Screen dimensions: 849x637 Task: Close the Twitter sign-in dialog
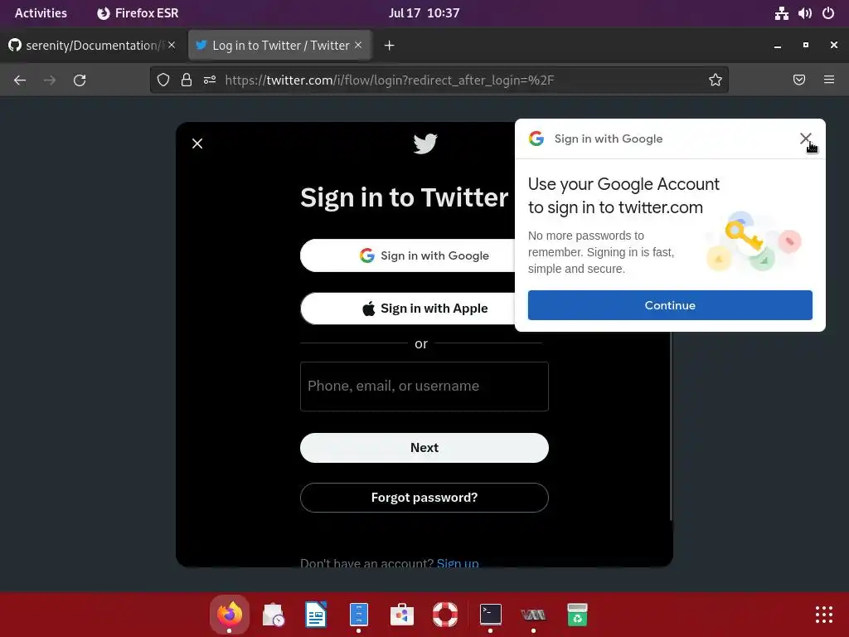(x=197, y=143)
